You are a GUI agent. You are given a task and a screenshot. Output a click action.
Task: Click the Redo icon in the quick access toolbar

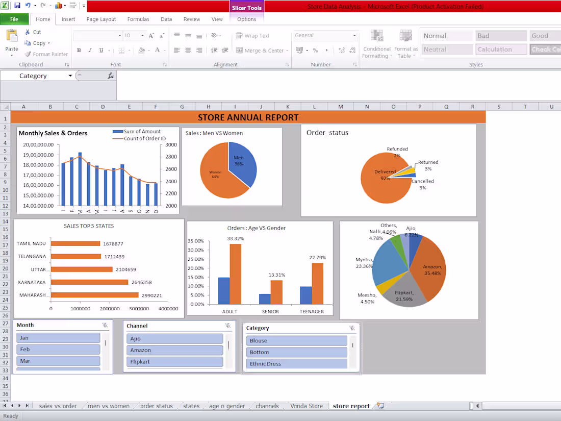tap(43, 6)
